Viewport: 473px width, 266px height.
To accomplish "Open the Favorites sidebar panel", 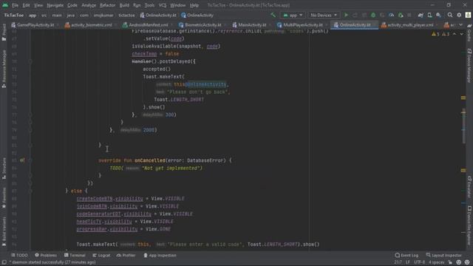I will [4, 197].
